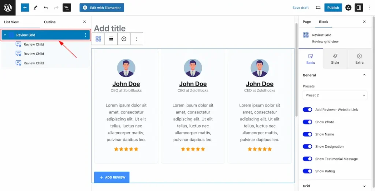Select the pencil Tools icon
Viewport: 375px width, 191px height.
pos(36,8)
